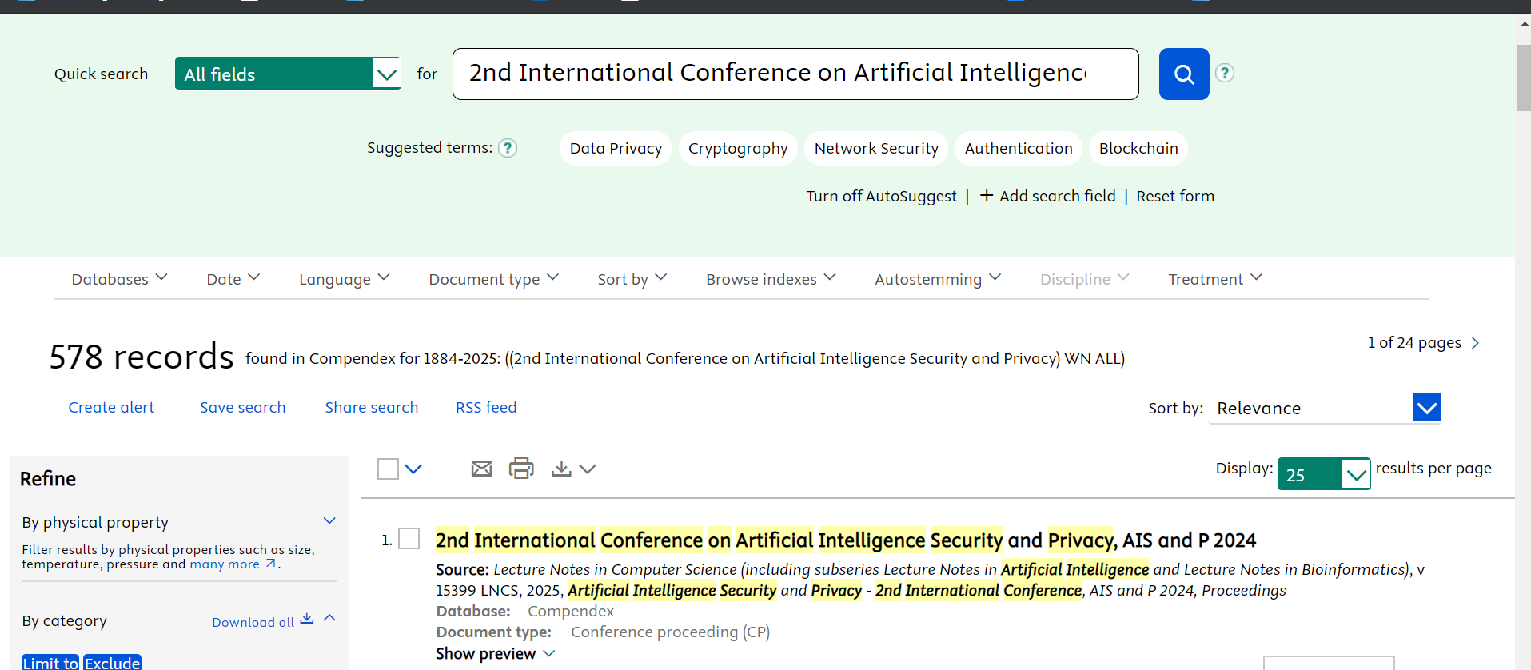
Task: Select the Cryptography suggested term
Action: click(x=738, y=149)
